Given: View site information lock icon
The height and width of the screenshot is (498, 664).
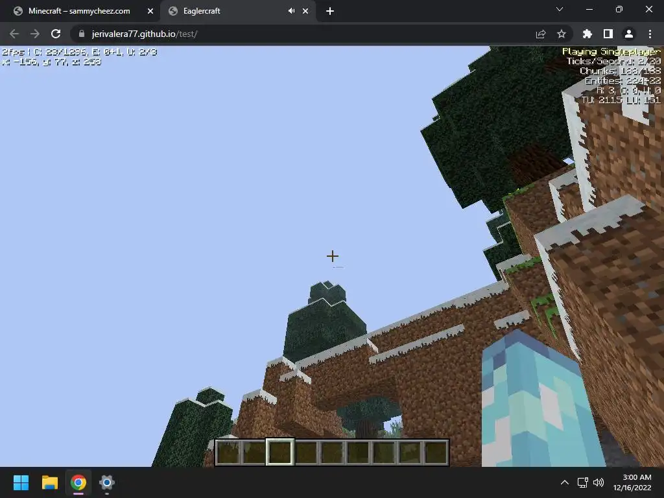Looking at the screenshot, I should click(x=82, y=34).
